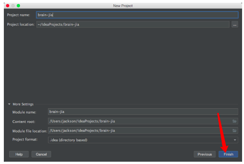Click the Module file location label
The width and height of the screenshot is (244, 164).
point(30,131)
